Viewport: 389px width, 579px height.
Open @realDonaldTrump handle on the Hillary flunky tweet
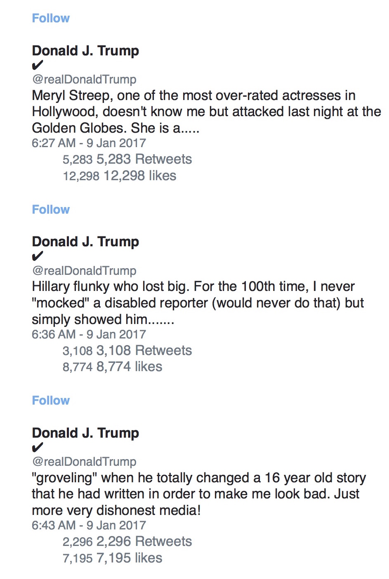[84, 271]
